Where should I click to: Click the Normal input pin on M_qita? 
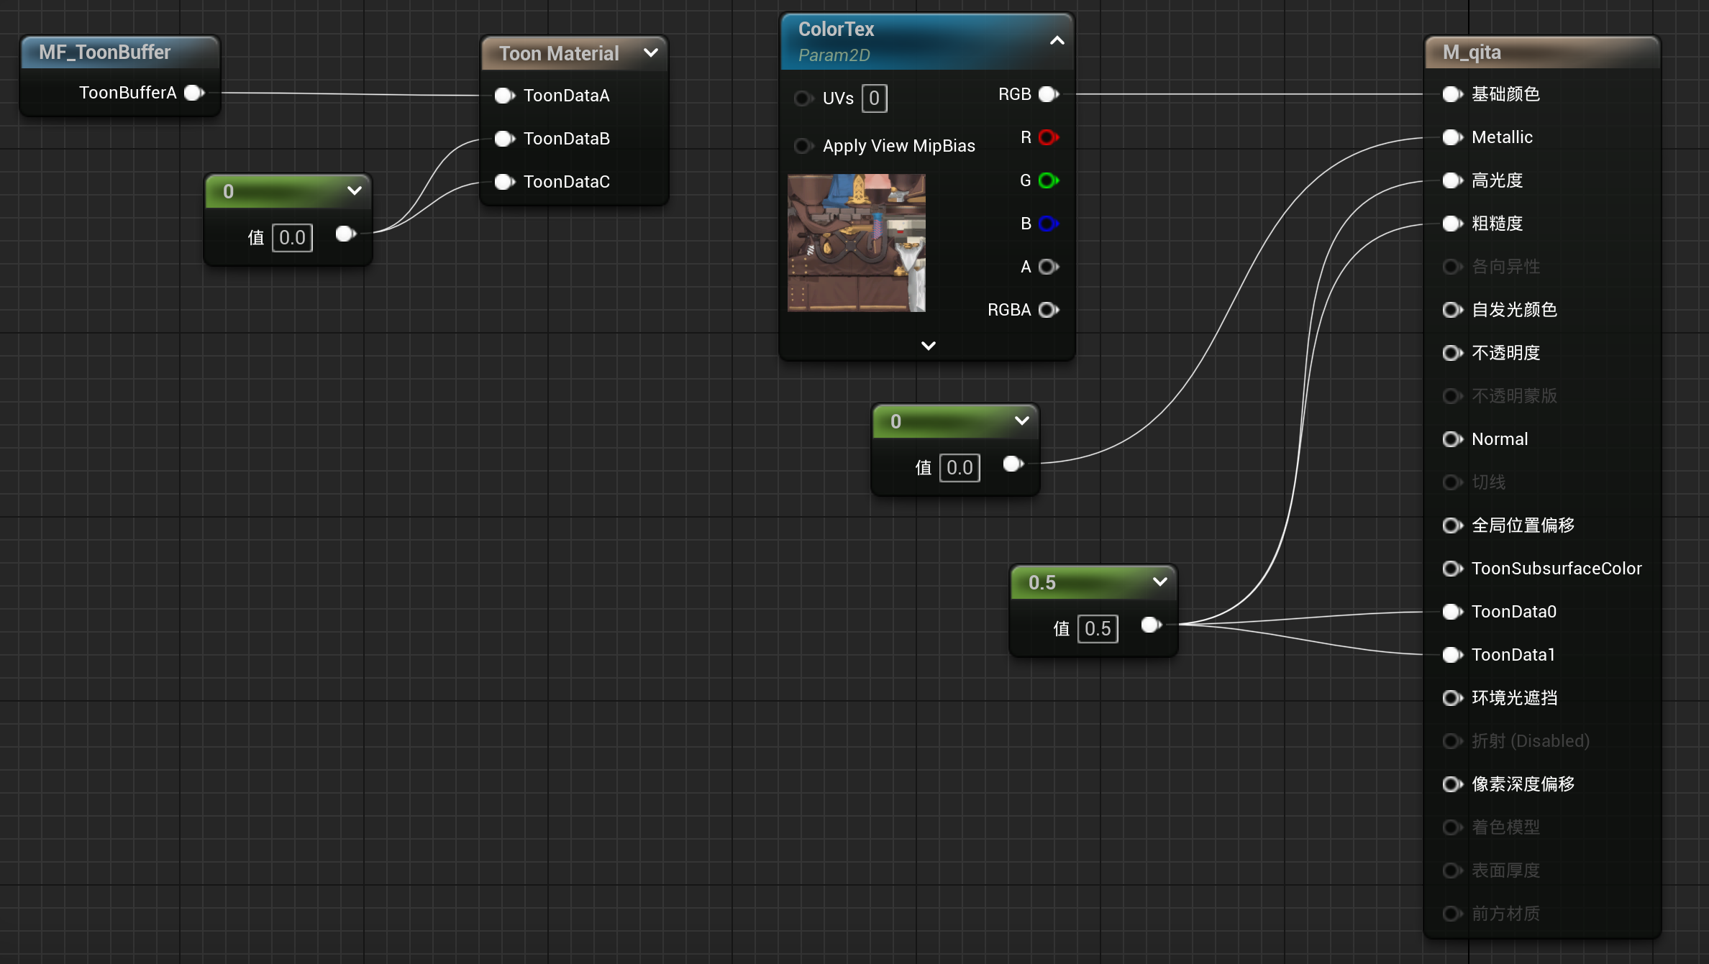1452,439
